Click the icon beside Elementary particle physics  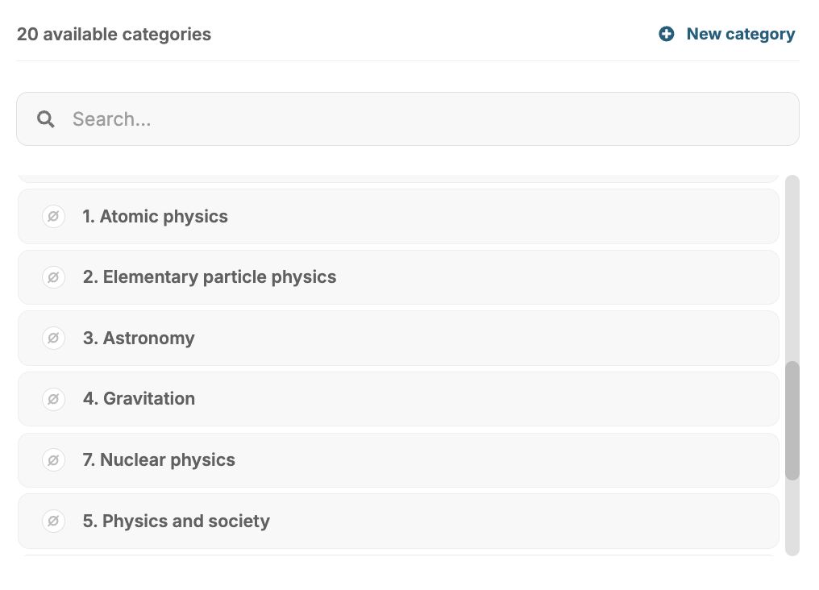53,277
